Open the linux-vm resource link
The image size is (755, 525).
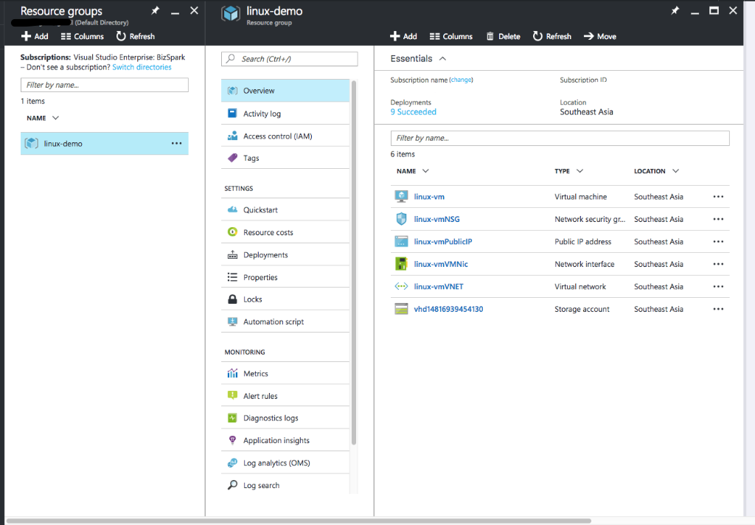pyautogui.click(x=429, y=197)
